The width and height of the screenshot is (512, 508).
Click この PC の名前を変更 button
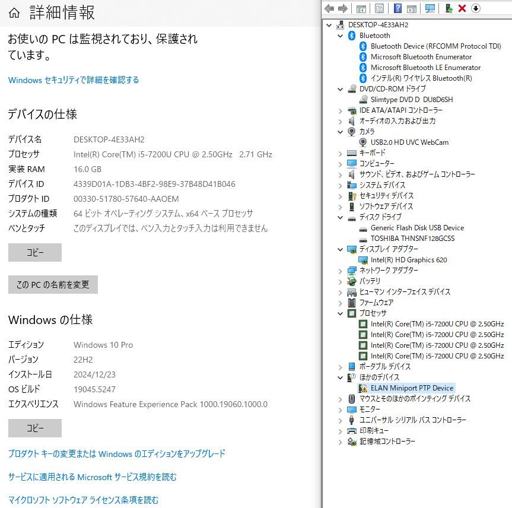53,284
